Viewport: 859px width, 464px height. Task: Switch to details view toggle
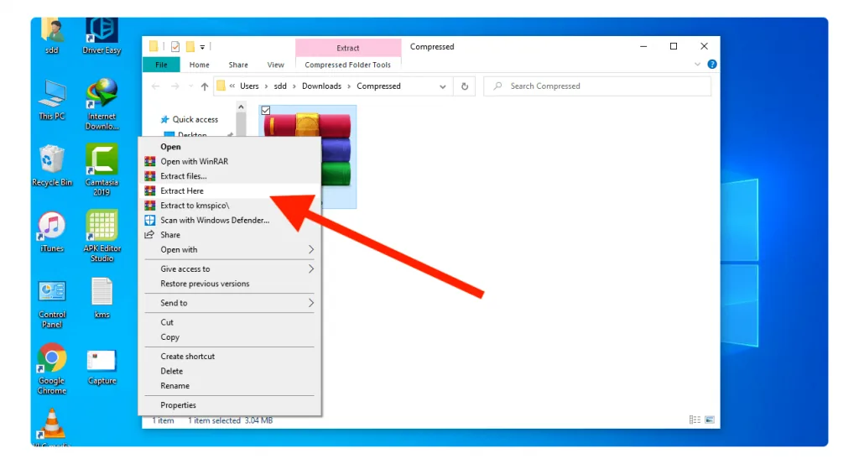tap(695, 420)
